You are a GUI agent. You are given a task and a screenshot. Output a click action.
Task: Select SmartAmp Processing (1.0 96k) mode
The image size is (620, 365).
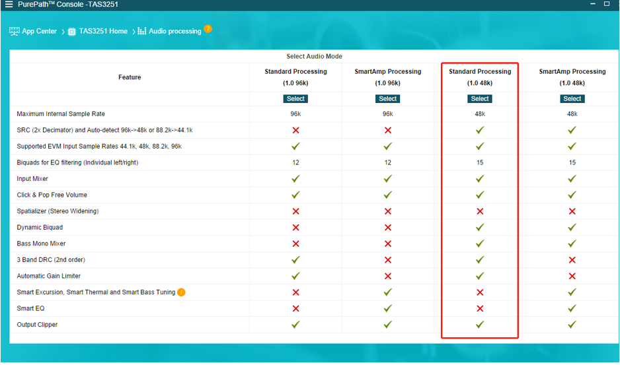[x=387, y=99]
